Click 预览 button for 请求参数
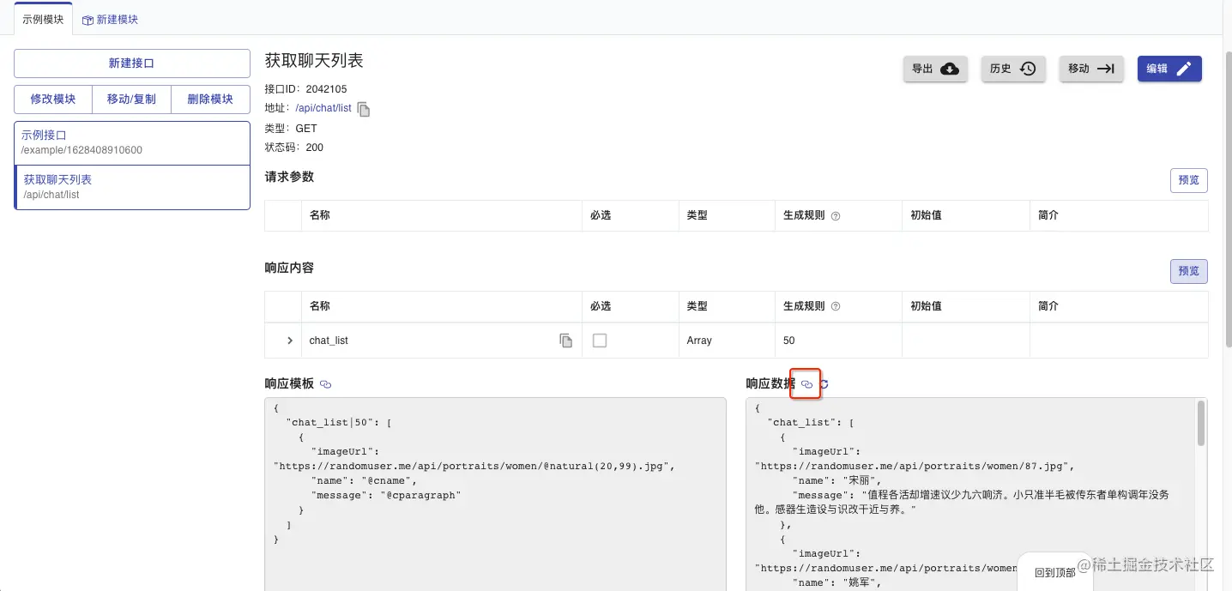The width and height of the screenshot is (1232, 591). click(x=1189, y=180)
